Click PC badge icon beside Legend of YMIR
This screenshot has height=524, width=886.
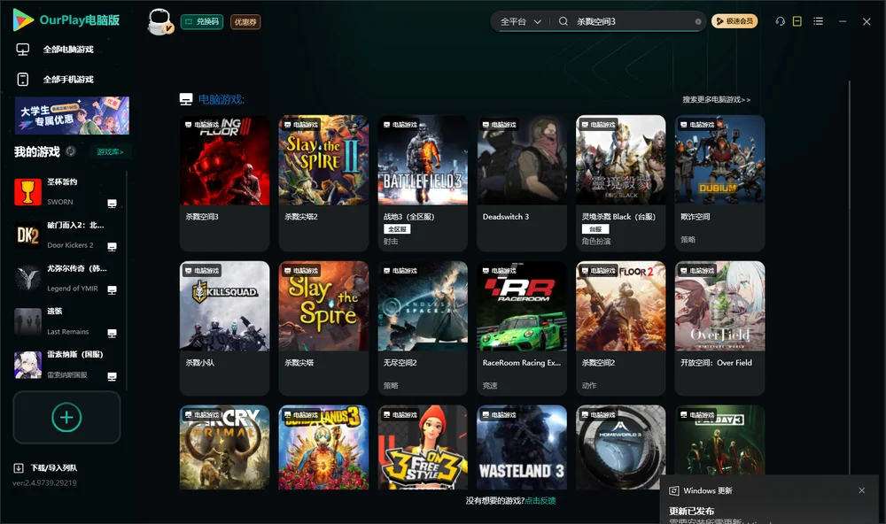[112, 289]
